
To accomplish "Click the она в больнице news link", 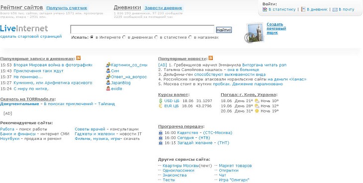I will click(x=243, y=69).
